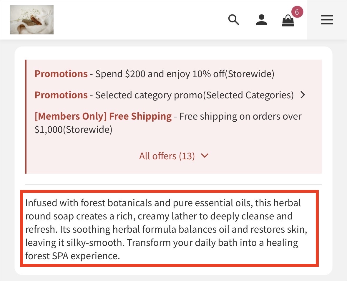
Task: Open the shopping bag cart
Action: (x=288, y=21)
